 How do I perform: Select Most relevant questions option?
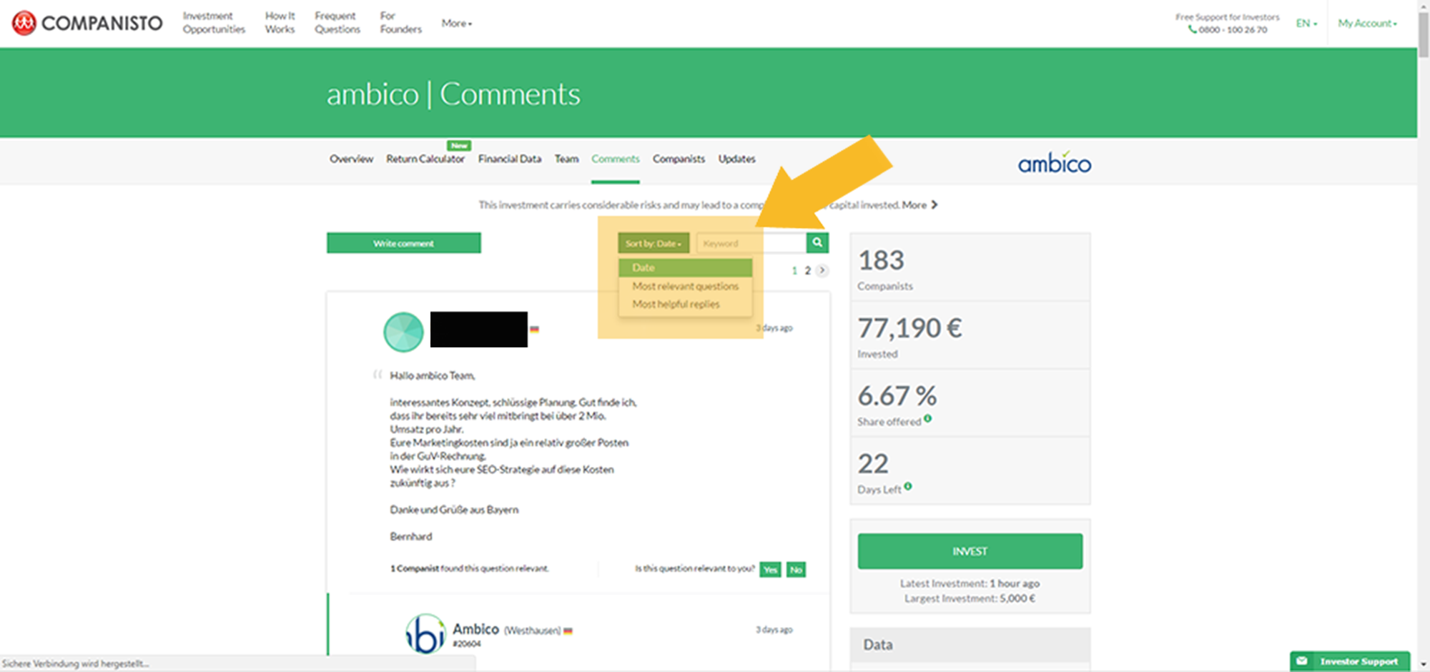(x=685, y=286)
